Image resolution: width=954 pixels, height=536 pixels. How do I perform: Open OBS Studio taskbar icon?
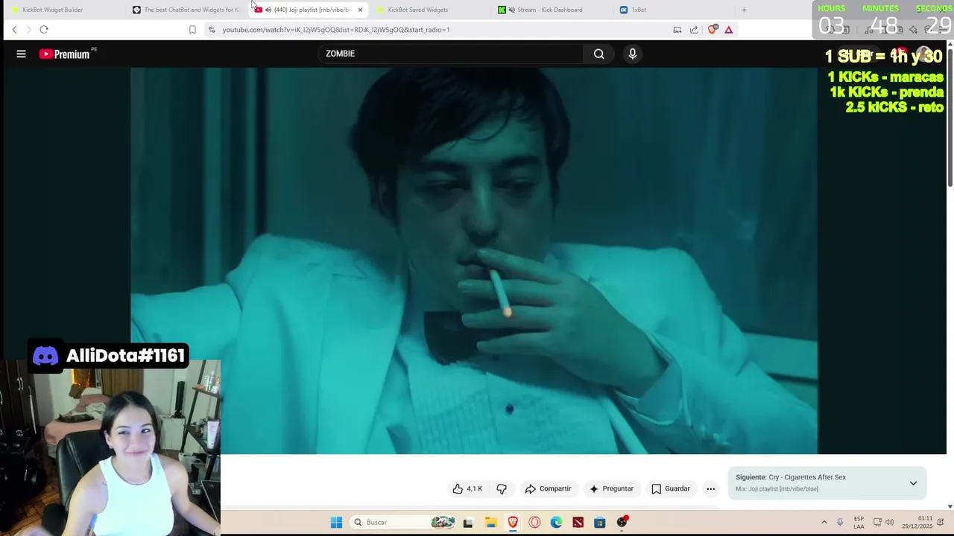point(622,522)
